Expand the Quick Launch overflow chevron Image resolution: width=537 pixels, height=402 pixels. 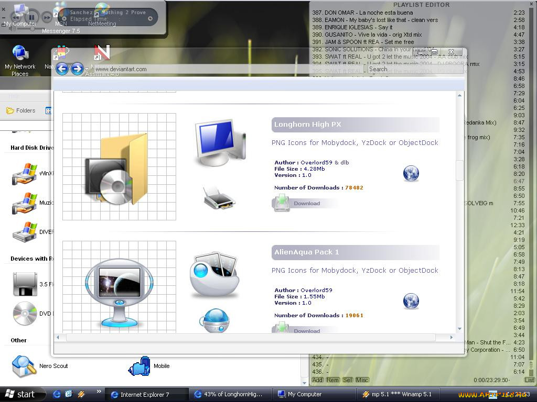click(x=99, y=392)
